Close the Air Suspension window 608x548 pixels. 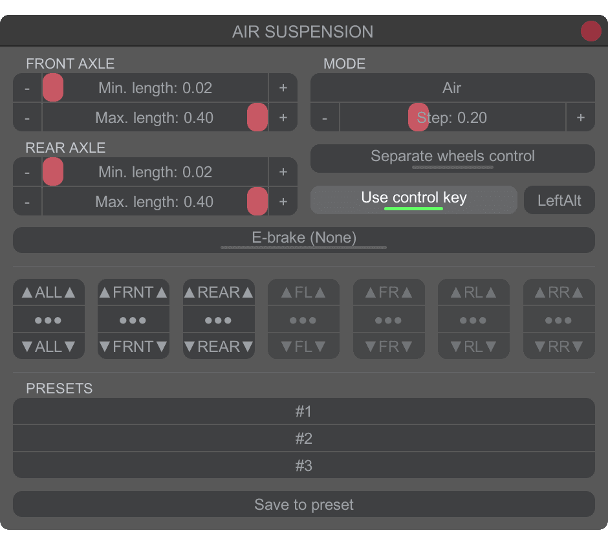[x=591, y=31]
